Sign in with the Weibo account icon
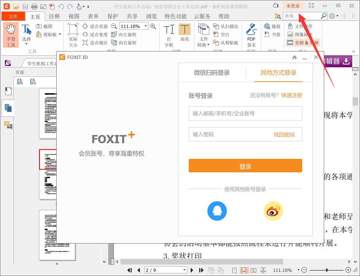 coord(273,211)
